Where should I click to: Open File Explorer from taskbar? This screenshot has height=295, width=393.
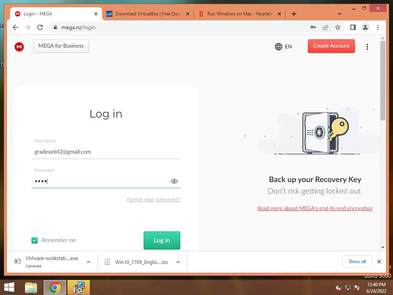tap(31, 287)
